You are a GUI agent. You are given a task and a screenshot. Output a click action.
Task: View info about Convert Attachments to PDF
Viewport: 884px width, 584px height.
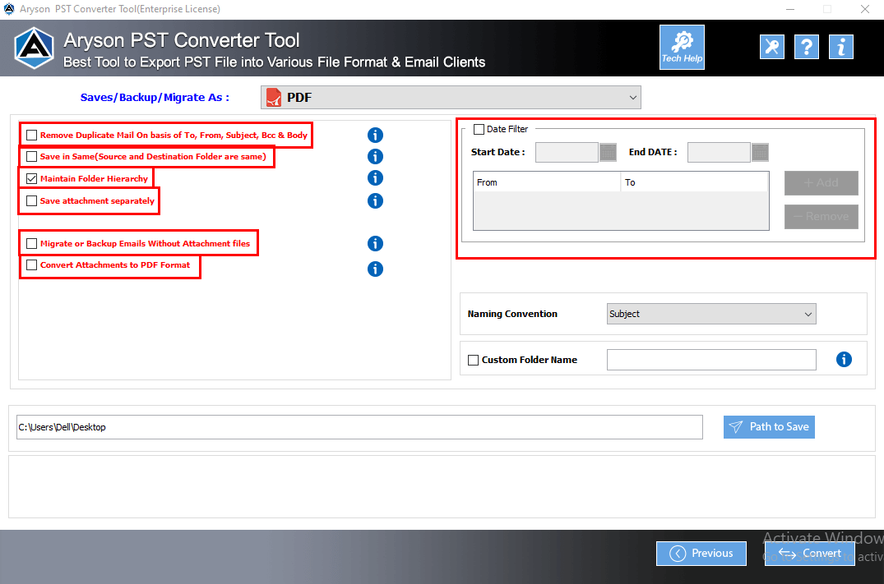coord(375,269)
